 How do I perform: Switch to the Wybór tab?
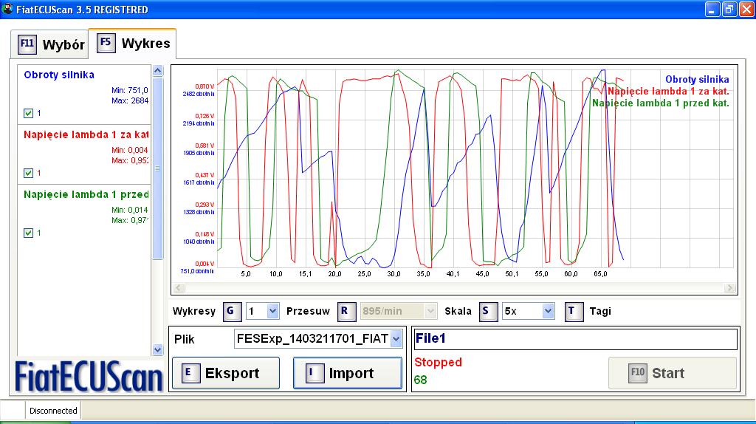point(50,44)
